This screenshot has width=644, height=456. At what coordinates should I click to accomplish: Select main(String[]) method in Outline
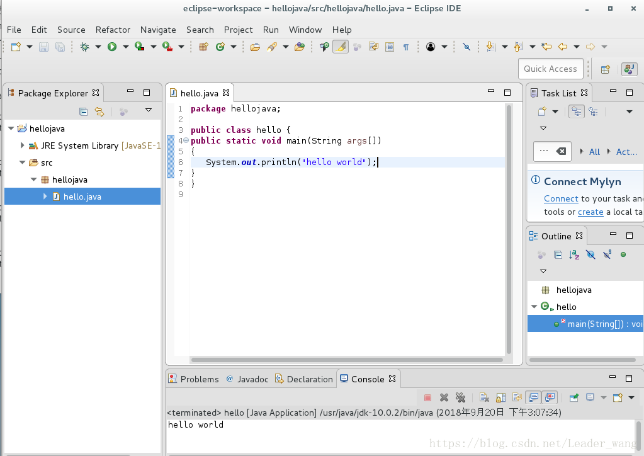[x=585, y=324]
